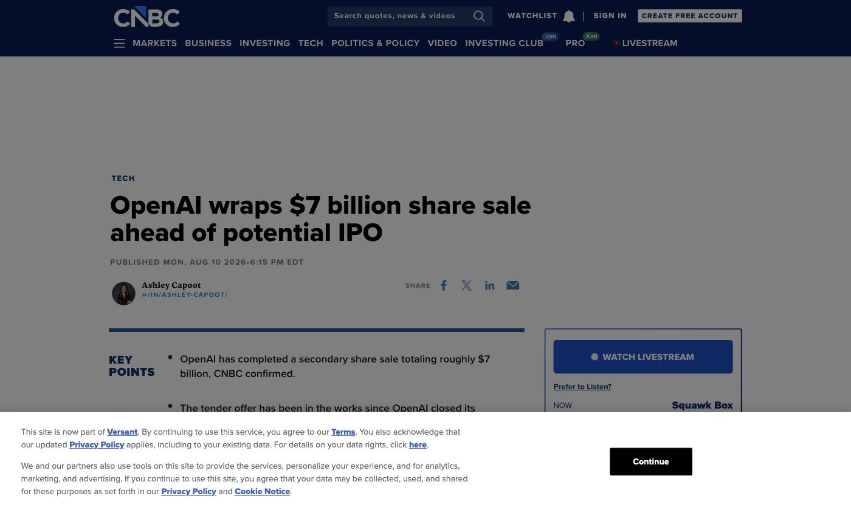Click the watchlist bell icon
The height and width of the screenshot is (513, 851).
pos(568,16)
